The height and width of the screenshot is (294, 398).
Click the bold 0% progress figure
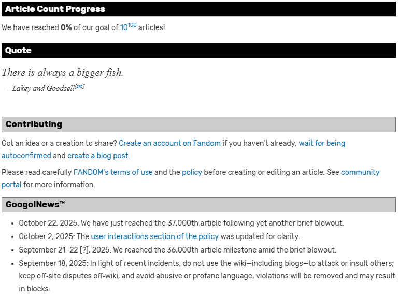click(x=67, y=27)
